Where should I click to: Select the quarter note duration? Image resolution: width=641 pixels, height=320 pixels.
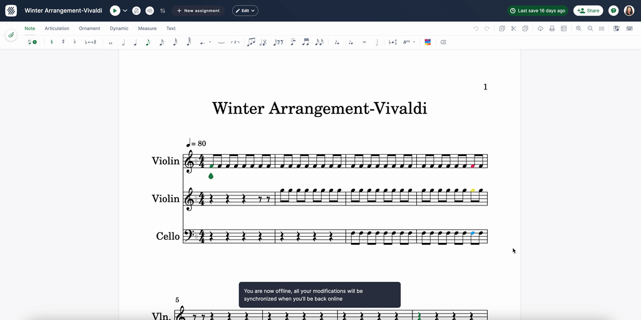click(135, 42)
